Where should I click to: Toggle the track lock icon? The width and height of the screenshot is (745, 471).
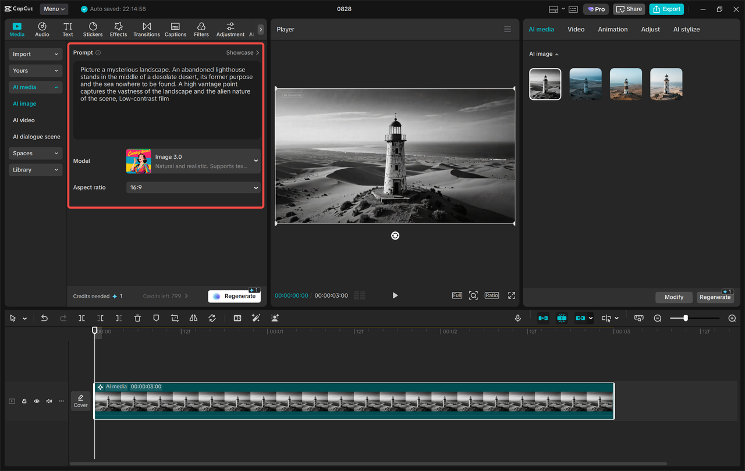pos(24,401)
